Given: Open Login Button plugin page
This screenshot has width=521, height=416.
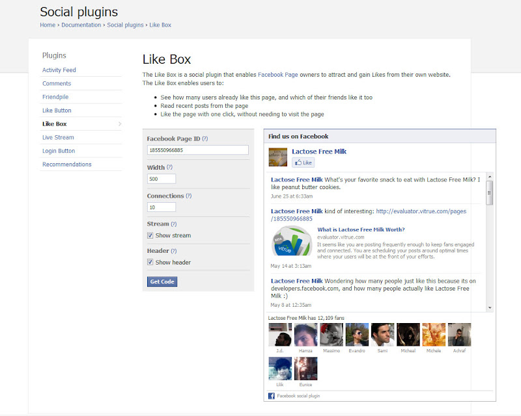Looking at the screenshot, I should pos(59,151).
